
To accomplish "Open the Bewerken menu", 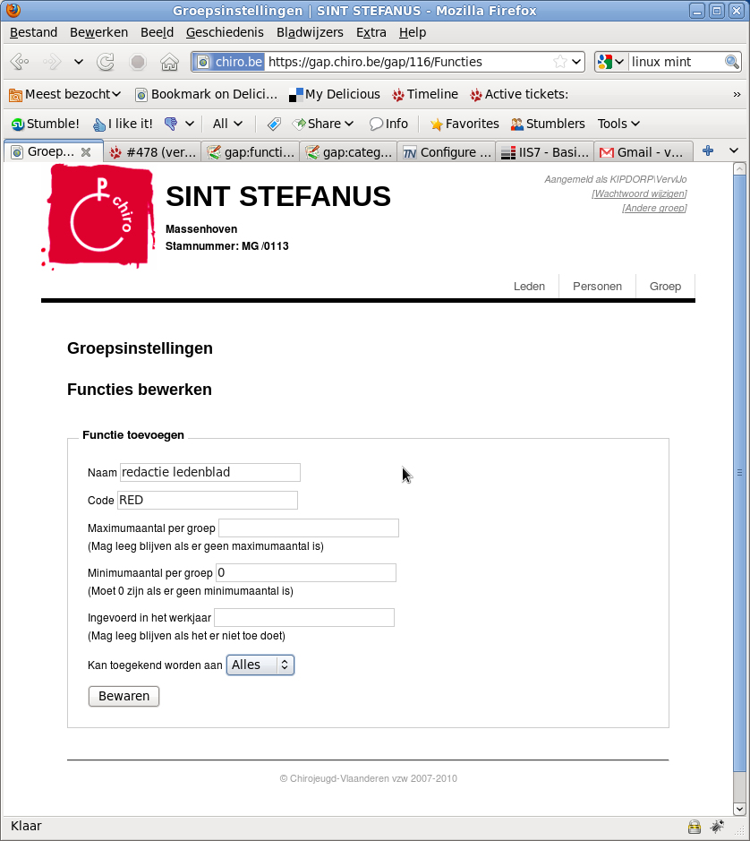I will coord(98,33).
